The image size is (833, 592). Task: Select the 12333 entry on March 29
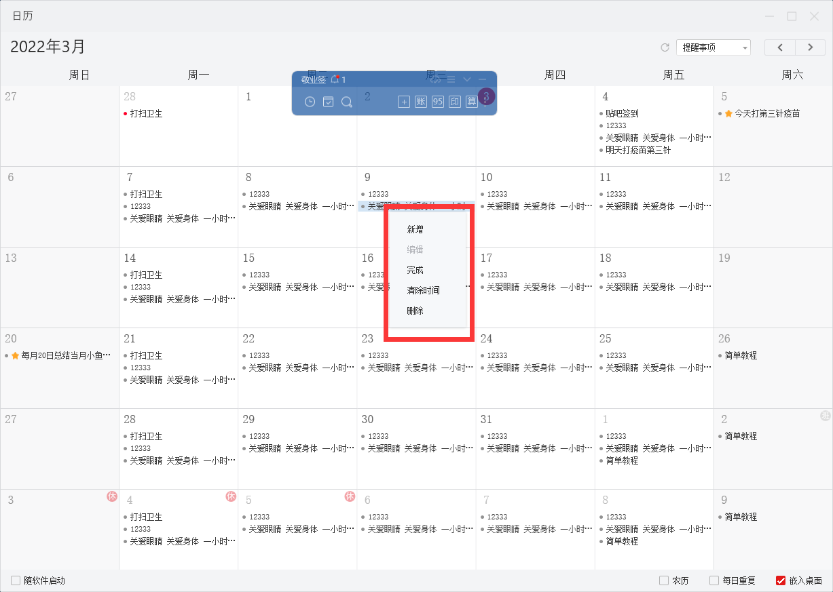(259, 436)
